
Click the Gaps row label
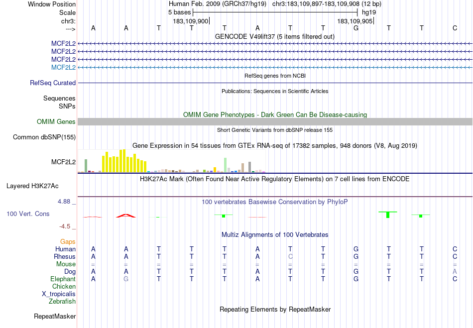tap(68, 242)
